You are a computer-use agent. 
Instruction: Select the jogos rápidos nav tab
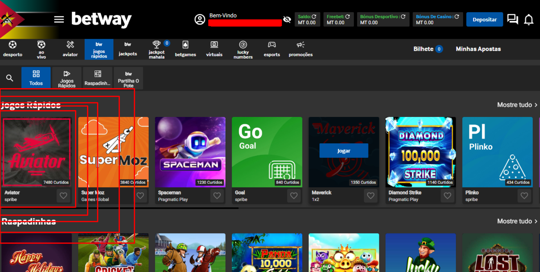pos(99,49)
